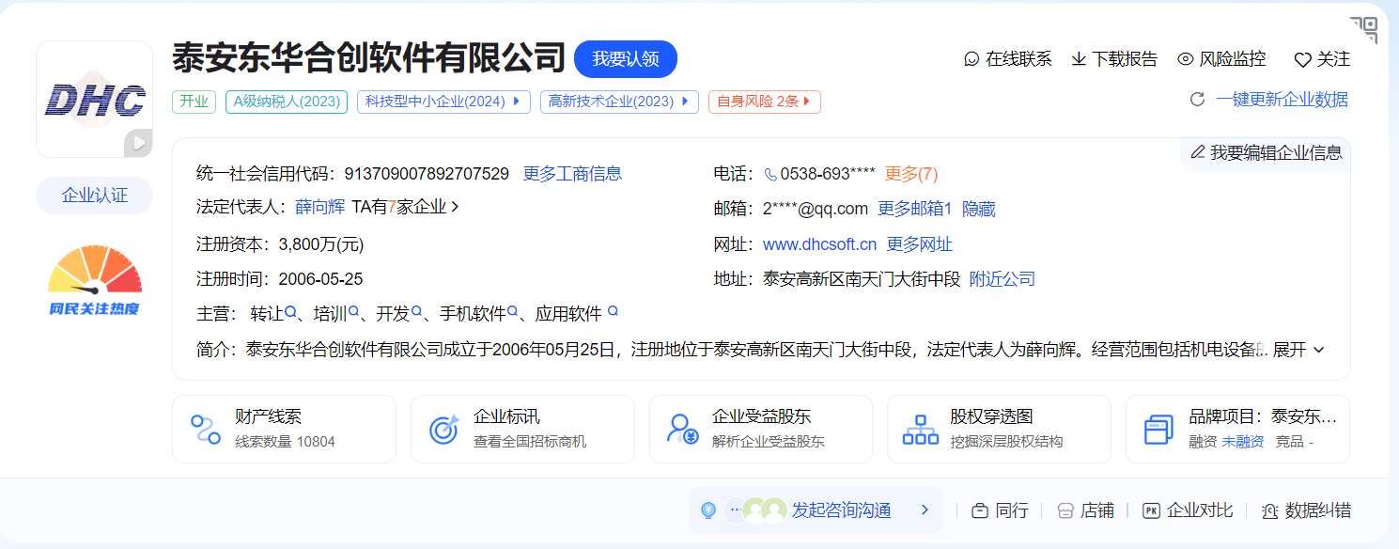Click the 关注 heart to follow
1399x549 pixels.
point(1322,59)
